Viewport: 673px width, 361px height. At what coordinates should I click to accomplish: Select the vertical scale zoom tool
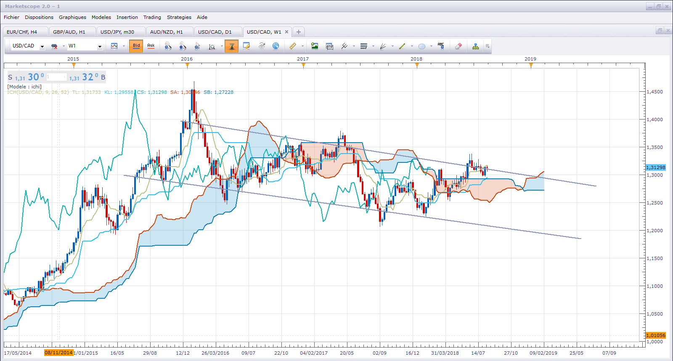[212, 46]
